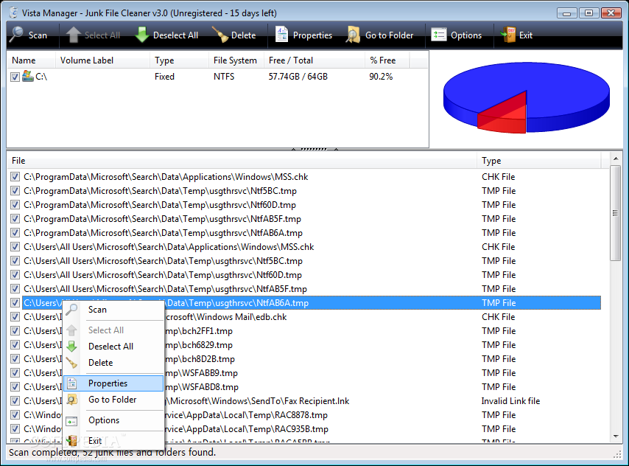Toggle checkbox of highlighted NtfAB6A.tmp row
629x466 pixels.
(x=15, y=303)
